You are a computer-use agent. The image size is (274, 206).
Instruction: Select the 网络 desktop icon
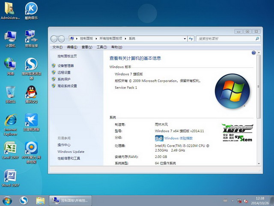10,67
